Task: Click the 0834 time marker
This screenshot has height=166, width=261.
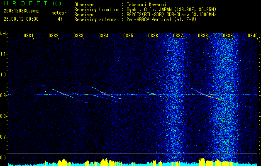Action: pyautogui.click(x=103, y=35)
